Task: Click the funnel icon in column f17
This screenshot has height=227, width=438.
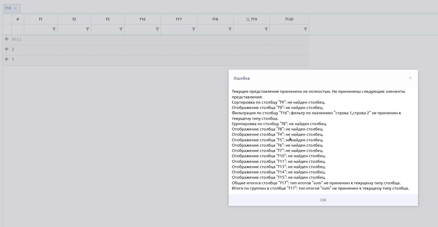Action: click(x=193, y=30)
